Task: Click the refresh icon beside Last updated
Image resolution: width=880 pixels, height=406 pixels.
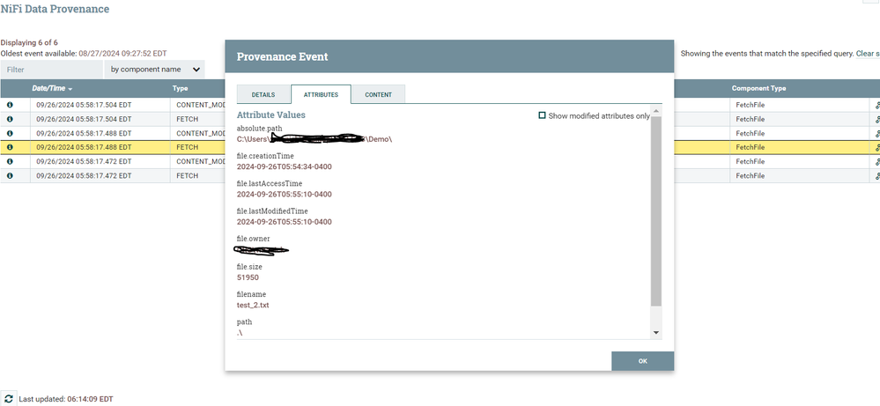Action: [9, 399]
